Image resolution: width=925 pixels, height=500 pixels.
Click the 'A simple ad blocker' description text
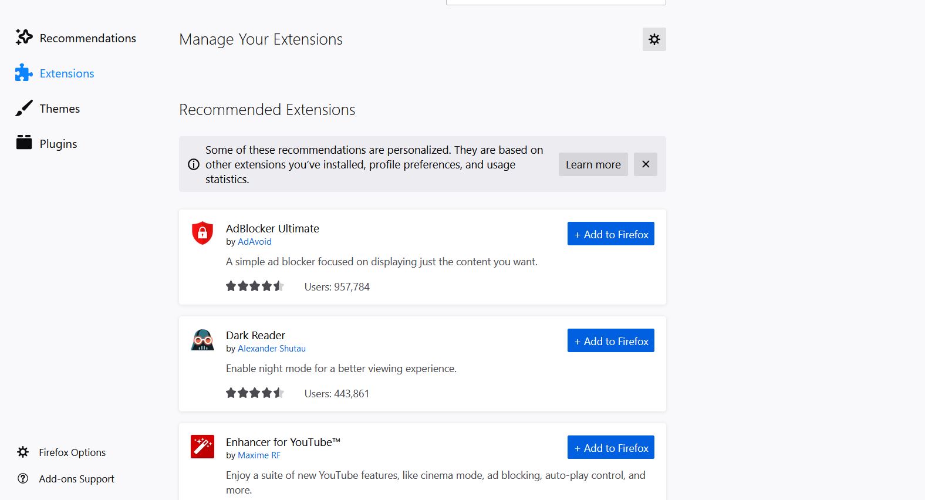[382, 262]
